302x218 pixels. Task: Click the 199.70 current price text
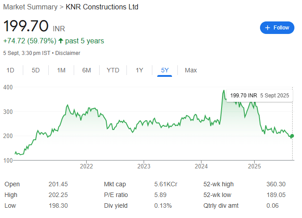point(26,26)
